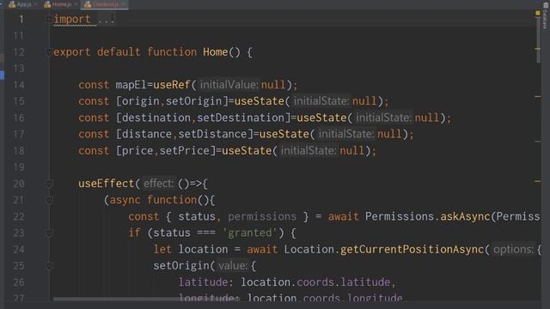Click the folded '...' after import
The width and height of the screenshot is (550, 309).
[106, 19]
